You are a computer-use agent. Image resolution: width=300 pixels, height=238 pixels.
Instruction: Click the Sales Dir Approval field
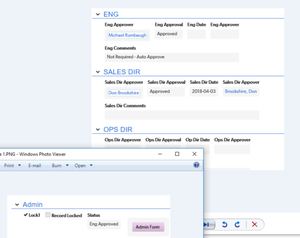(x=166, y=92)
